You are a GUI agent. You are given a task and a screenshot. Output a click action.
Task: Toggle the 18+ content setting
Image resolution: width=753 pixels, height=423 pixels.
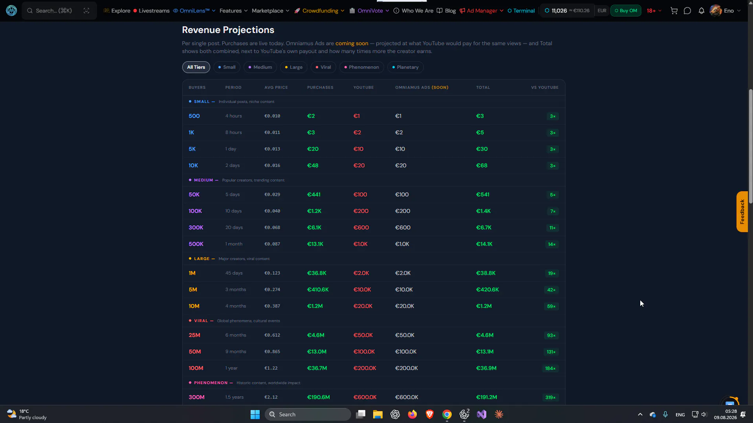(x=654, y=11)
